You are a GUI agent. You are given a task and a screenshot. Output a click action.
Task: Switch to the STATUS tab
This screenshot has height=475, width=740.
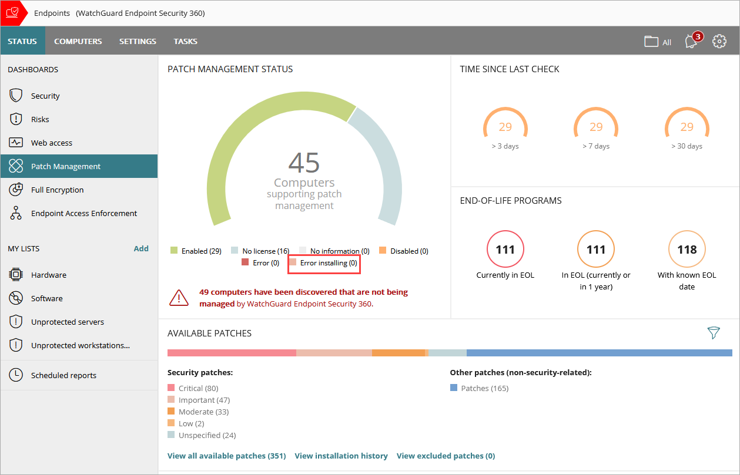(22, 41)
